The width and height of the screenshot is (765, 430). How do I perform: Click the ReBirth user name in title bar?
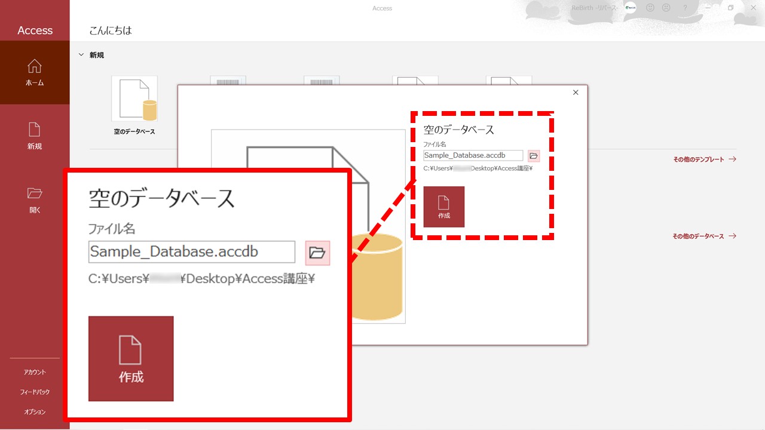pyautogui.click(x=593, y=8)
